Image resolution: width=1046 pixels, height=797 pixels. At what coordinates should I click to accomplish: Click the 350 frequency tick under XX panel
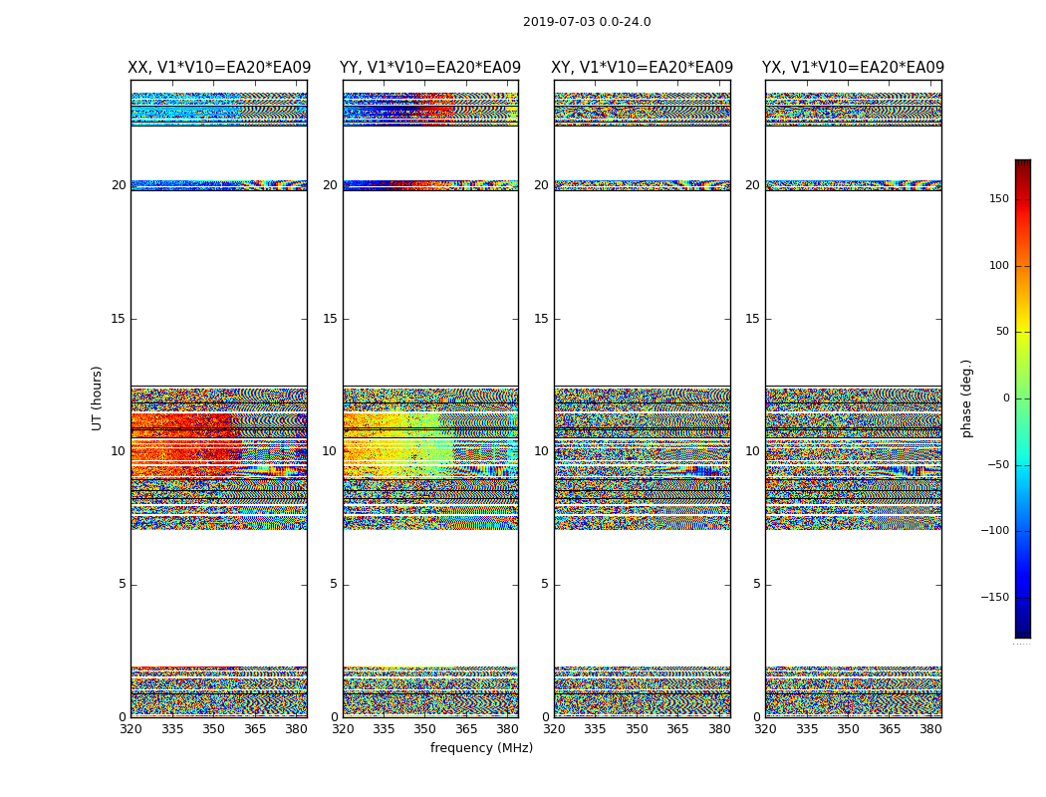(x=214, y=729)
